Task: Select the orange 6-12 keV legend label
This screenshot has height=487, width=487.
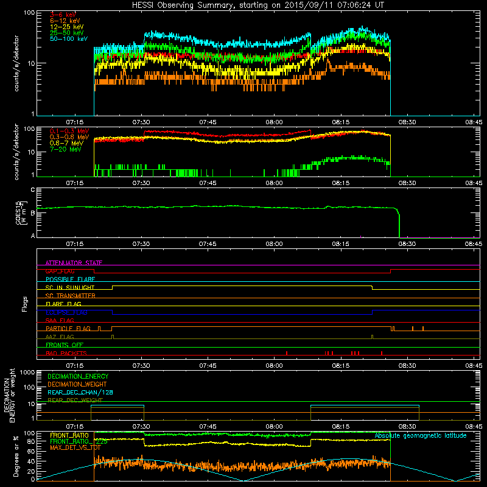Action: coord(65,21)
